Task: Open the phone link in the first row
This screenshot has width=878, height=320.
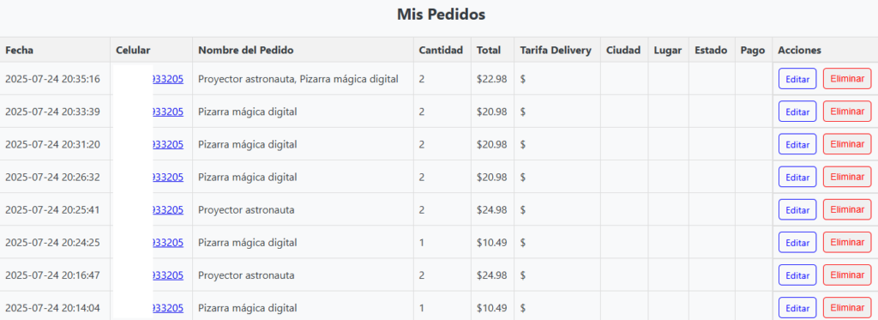Action: (x=168, y=79)
